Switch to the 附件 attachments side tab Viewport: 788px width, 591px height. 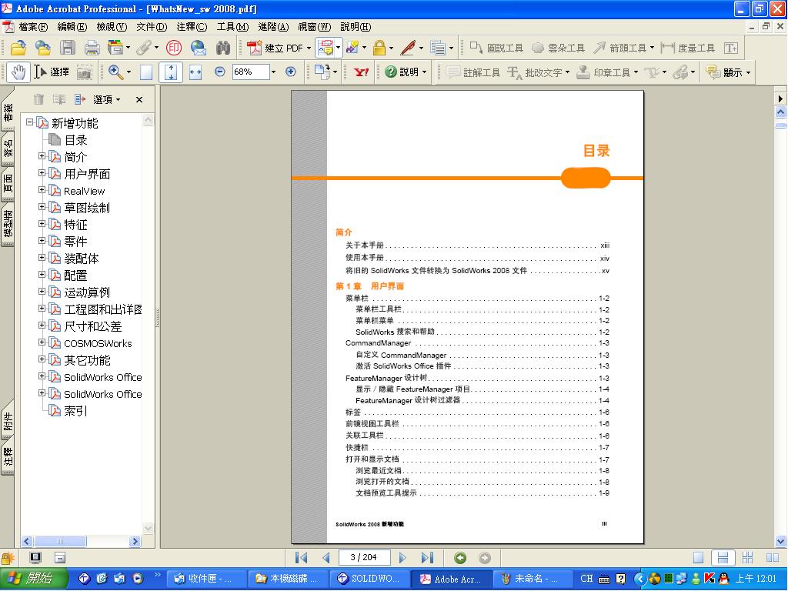(x=8, y=421)
